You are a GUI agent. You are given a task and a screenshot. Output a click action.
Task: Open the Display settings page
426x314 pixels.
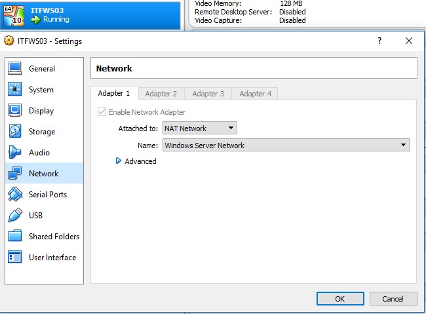coord(44,110)
